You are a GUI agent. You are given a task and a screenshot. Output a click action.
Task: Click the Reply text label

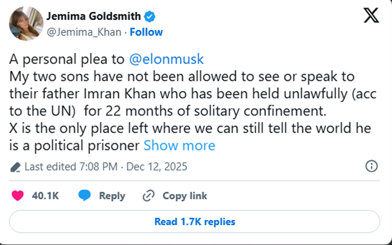pos(112,196)
